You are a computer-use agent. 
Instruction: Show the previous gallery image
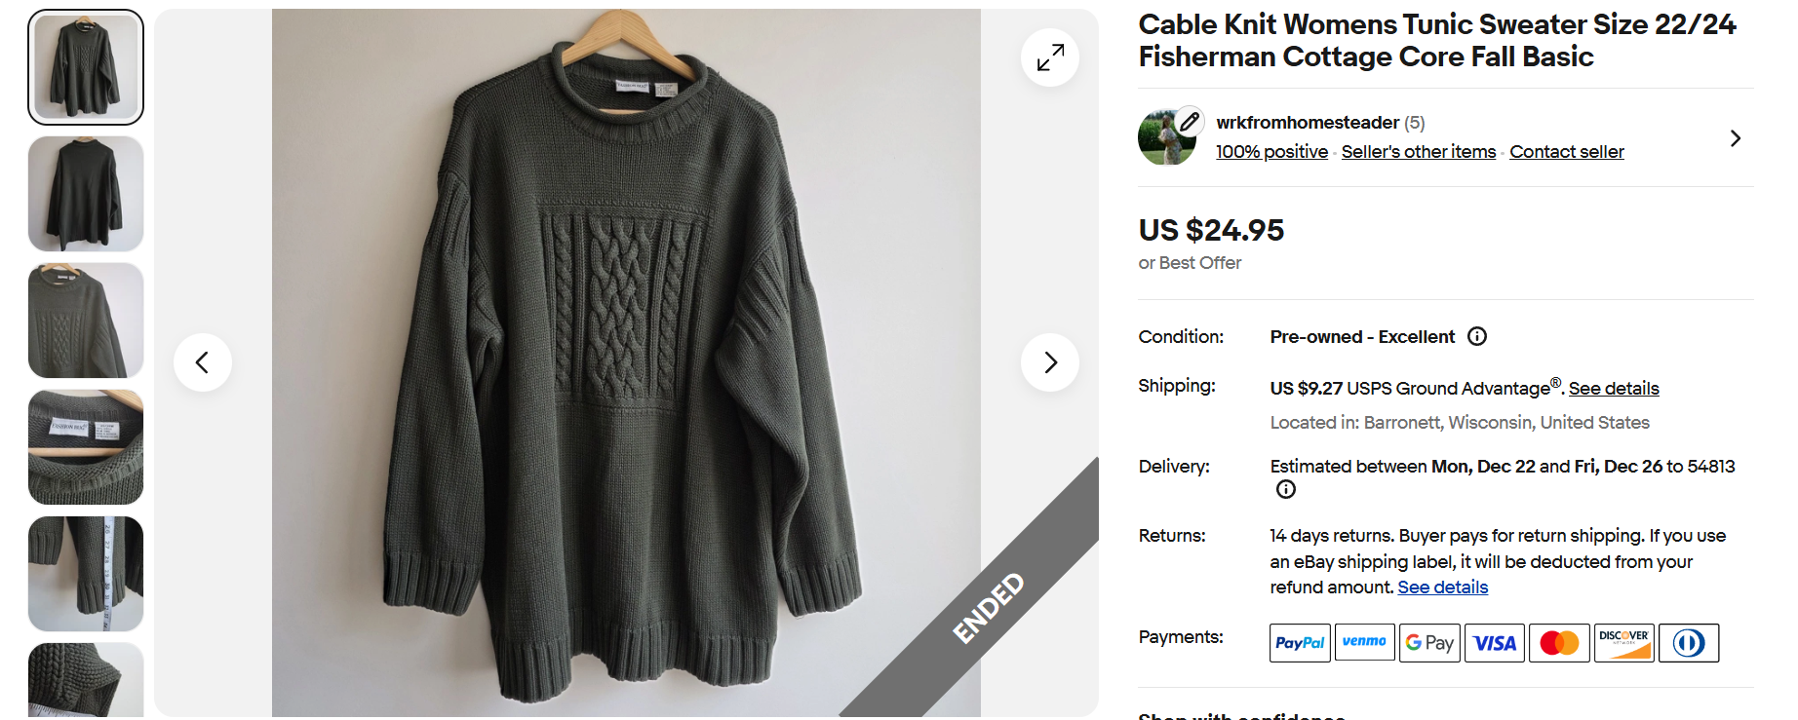[x=203, y=362]
